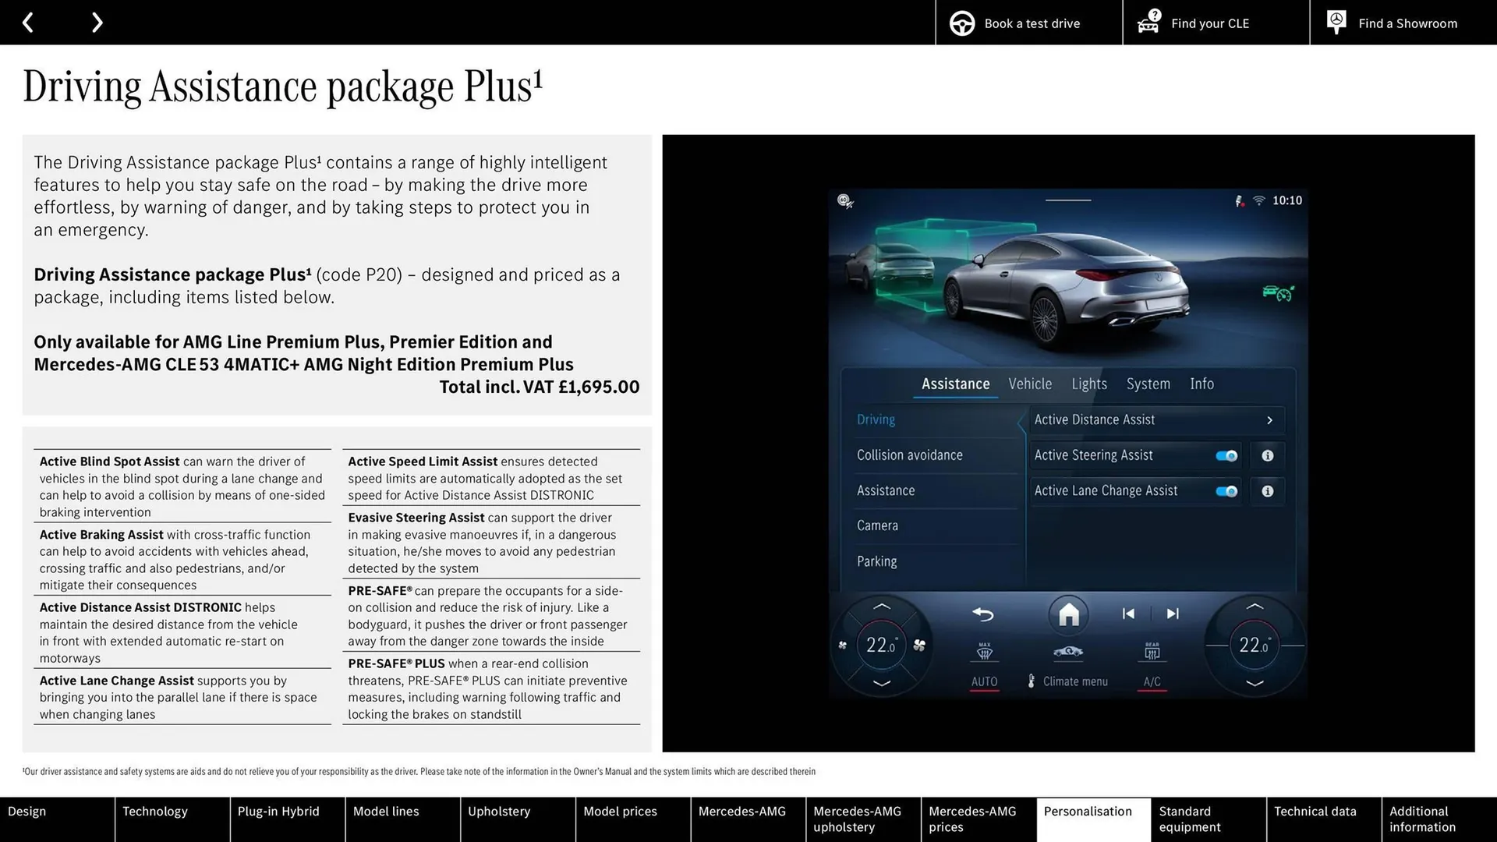Select the MAX windscreen defrost icon
Screen dimensions: 1497x842
point(984,649)
